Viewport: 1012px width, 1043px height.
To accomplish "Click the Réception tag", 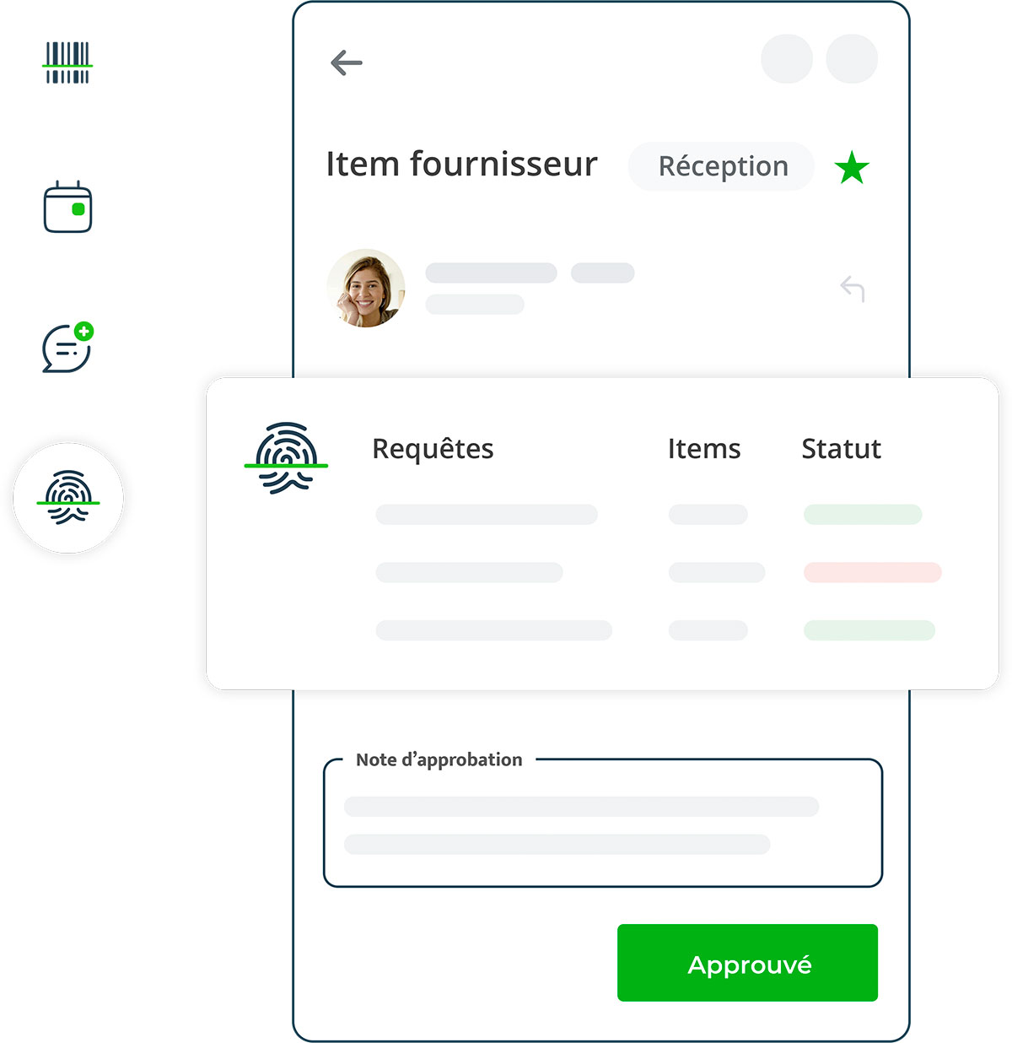I will (x=722, y=166).
